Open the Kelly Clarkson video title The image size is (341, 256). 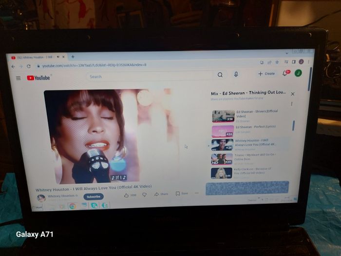[x=252, y=171]
